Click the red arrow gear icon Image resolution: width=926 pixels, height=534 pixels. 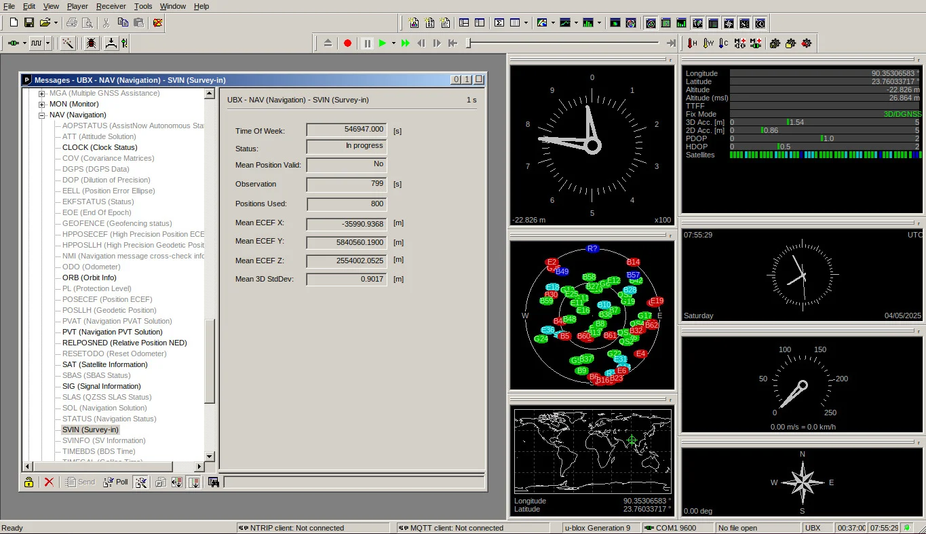(x=806, y=43)
